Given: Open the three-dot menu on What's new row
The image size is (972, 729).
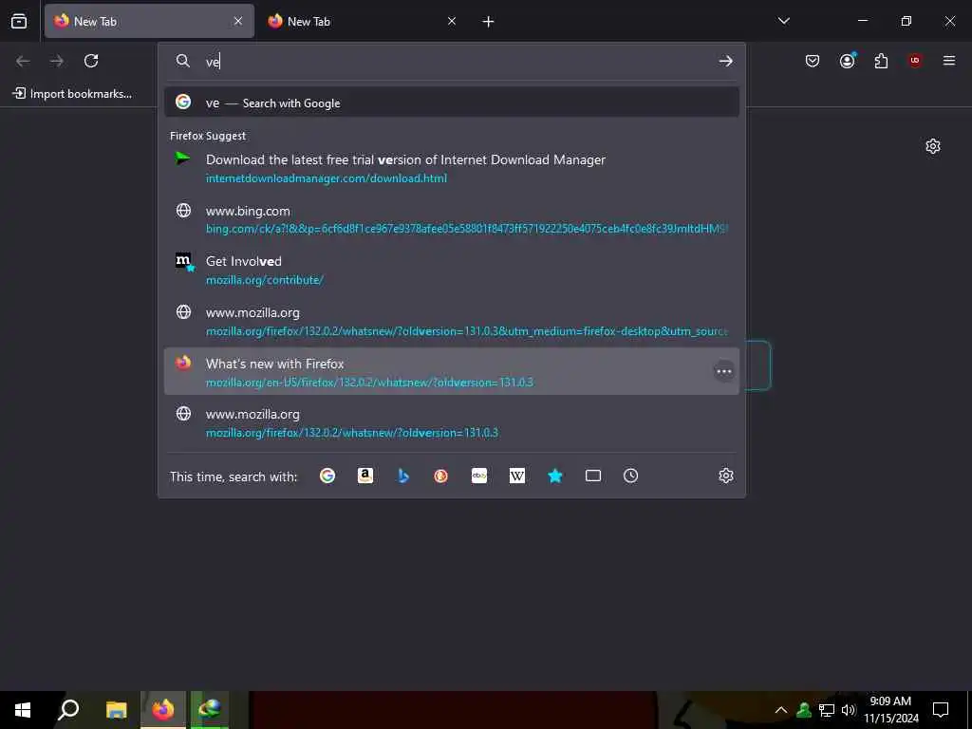Looking at the screenshot, I should pyautogui.click(x=724, y=371).
